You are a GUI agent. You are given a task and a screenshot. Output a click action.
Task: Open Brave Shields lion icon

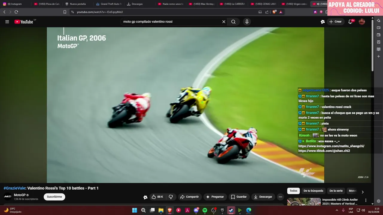pyautogui.click(x=274, y=12)
